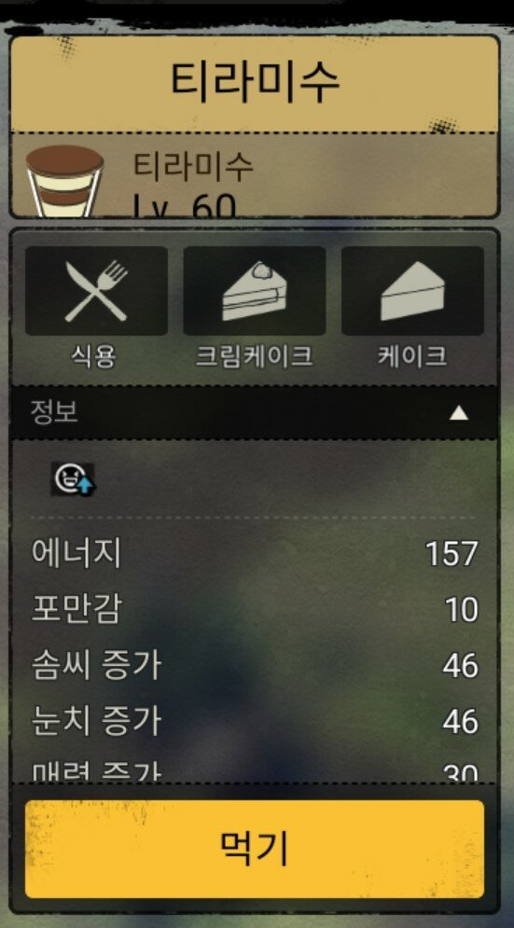The width and height of the screenshot is (514, 928).
Task: Click the 티라미수 title banner
Action: point(255,83)
